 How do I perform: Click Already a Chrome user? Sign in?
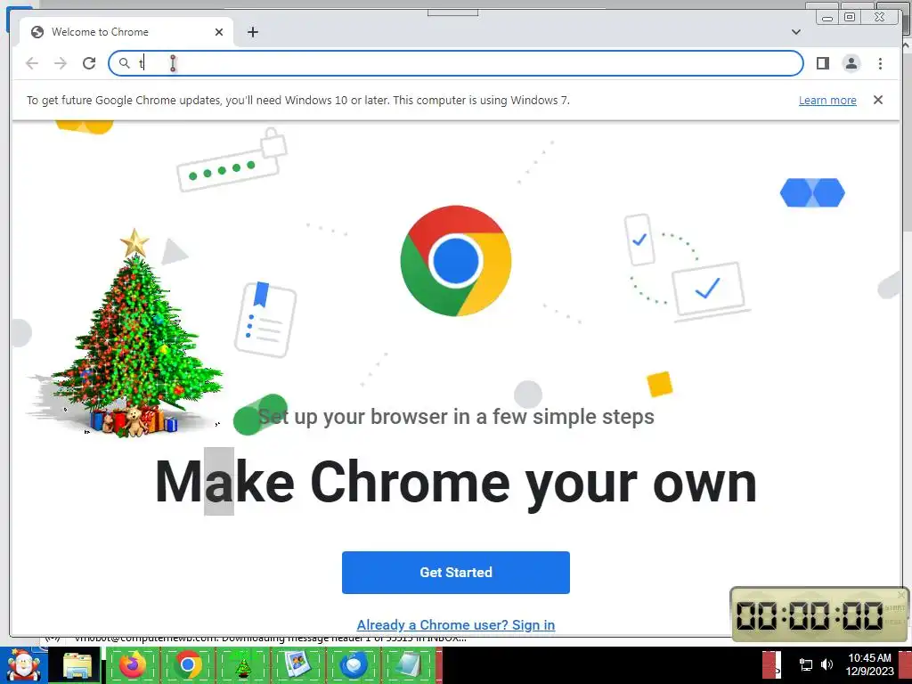tap(455, 624)
